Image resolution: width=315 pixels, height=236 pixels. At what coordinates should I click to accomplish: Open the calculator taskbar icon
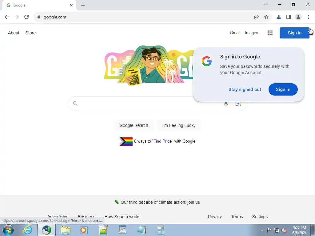161,230
